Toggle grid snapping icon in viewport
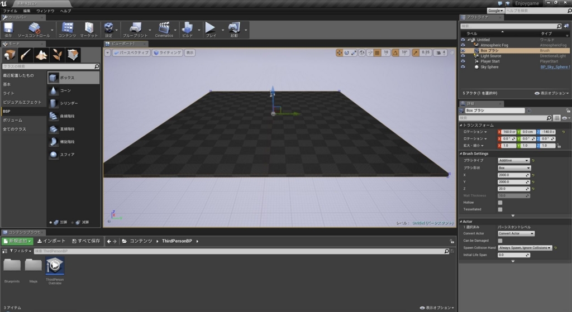 (378, 53)
